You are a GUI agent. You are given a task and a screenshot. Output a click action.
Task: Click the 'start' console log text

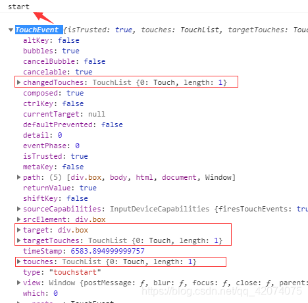[x=18, y=7]
